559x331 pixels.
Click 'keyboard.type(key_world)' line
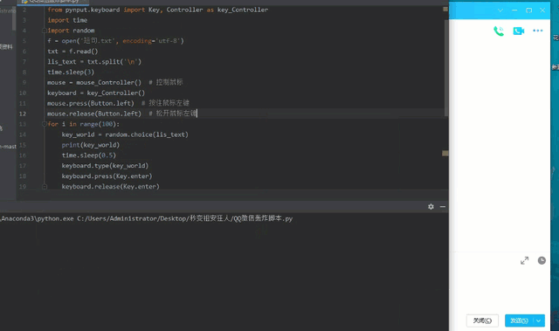click(x=105, y=166)
